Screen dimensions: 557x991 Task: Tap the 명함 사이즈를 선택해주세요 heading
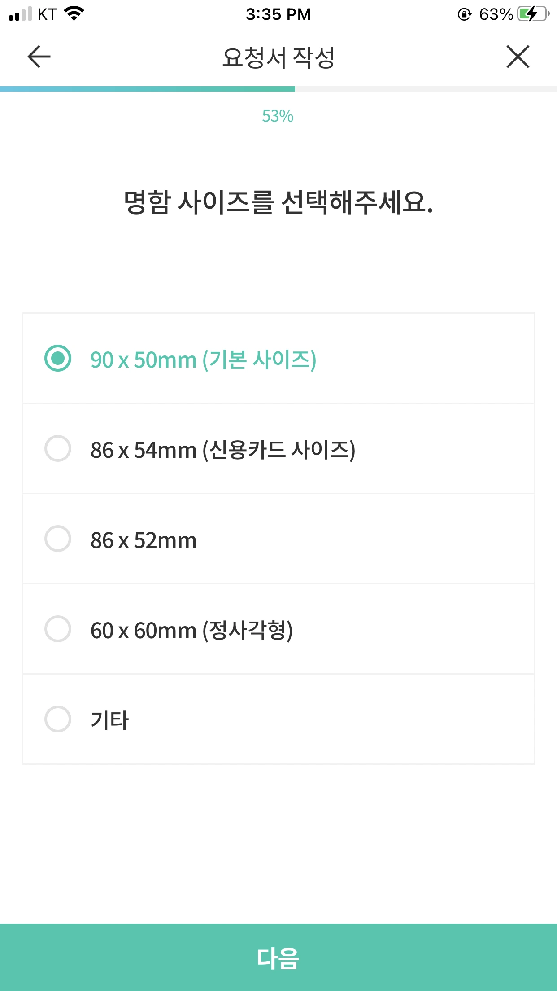tap(278, 202)
